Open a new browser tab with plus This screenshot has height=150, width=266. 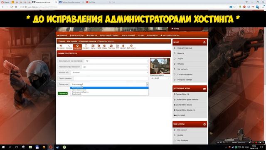(x=114, y=2)
